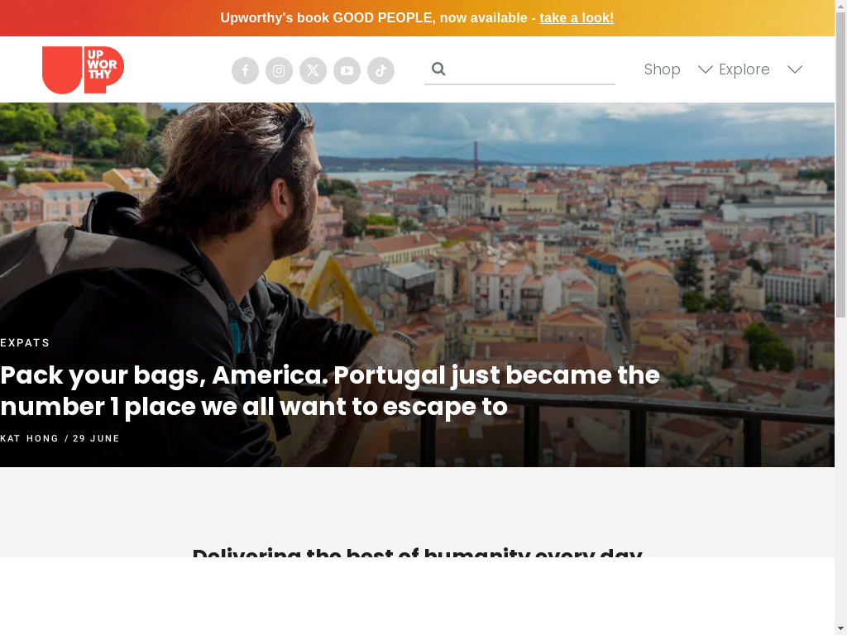Select the EXPATS category label
The width and height of the screenshot is (847, 635).
[x=25, y=343]
